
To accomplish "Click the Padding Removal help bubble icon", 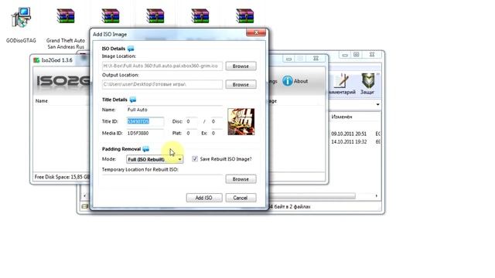I will point(146,149).
